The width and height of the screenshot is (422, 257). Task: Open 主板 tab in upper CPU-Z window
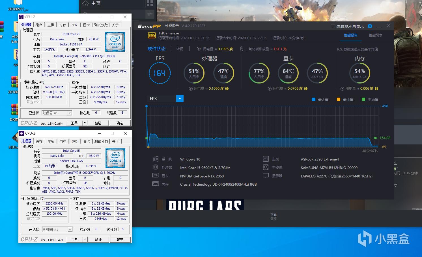pyautogui.click(x=51, y=25)
